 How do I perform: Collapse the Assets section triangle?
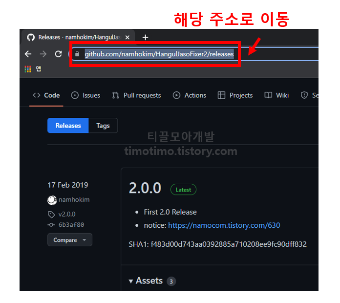pos(130,281)
